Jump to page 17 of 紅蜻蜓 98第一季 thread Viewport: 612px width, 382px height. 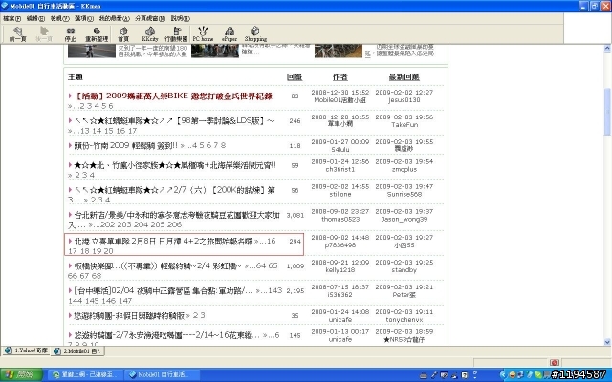coord(132,131)
